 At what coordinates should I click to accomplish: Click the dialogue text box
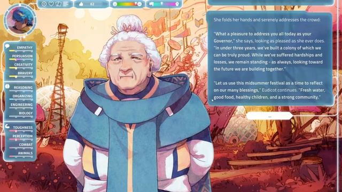270,59
